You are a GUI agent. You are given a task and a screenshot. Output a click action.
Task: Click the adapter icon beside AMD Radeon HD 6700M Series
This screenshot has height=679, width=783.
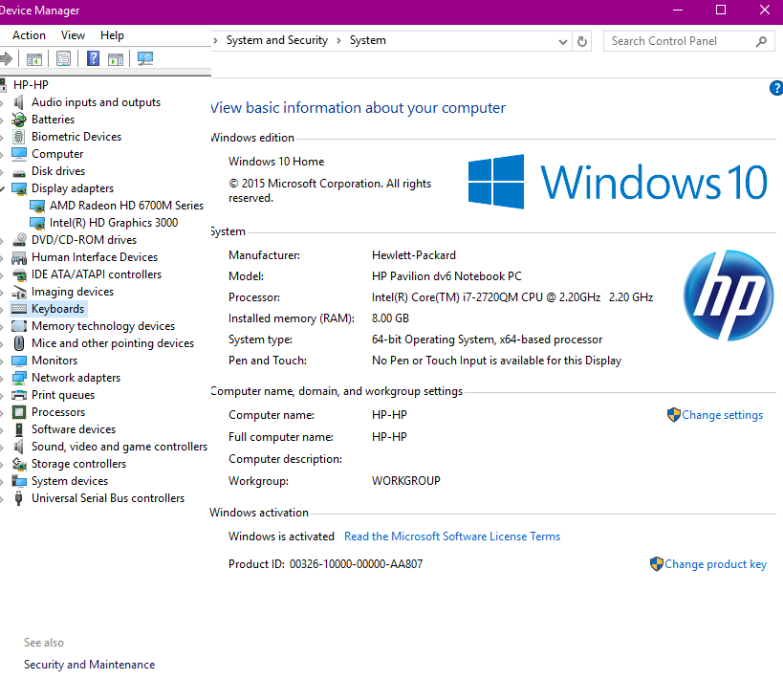[37, 206]
